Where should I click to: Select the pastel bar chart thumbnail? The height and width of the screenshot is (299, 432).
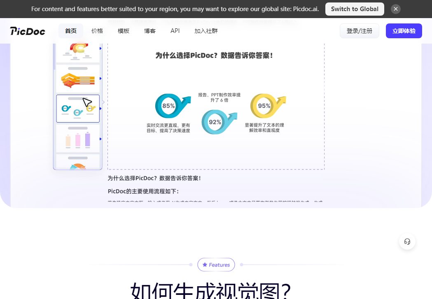click(x=78, y=138)
